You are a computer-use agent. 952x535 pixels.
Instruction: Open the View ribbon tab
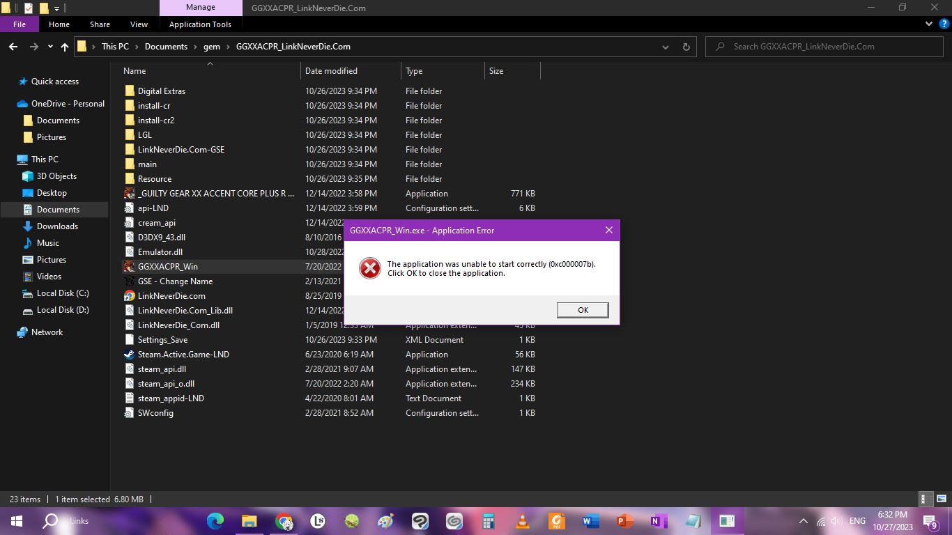[139, 24]
